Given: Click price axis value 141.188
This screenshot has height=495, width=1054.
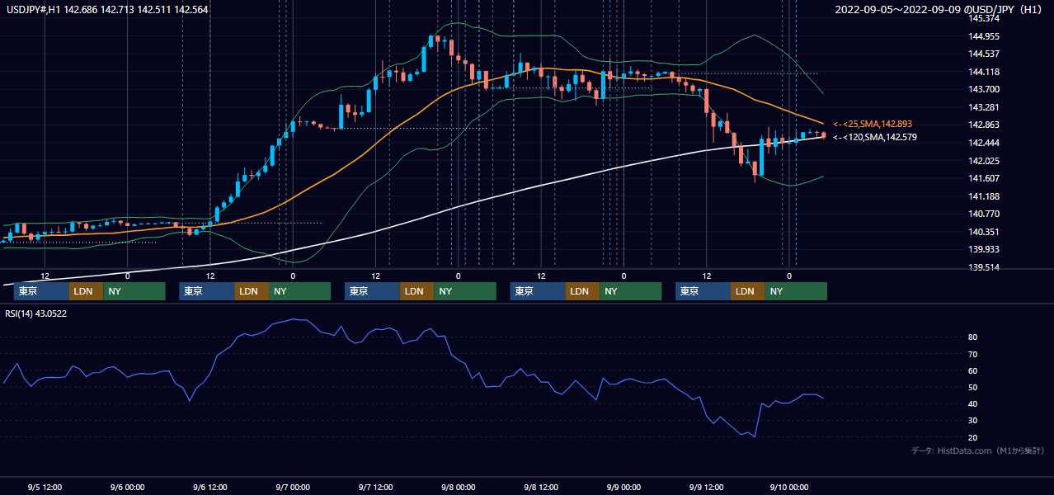Looking at the screenshot, I should coord(984,196).
